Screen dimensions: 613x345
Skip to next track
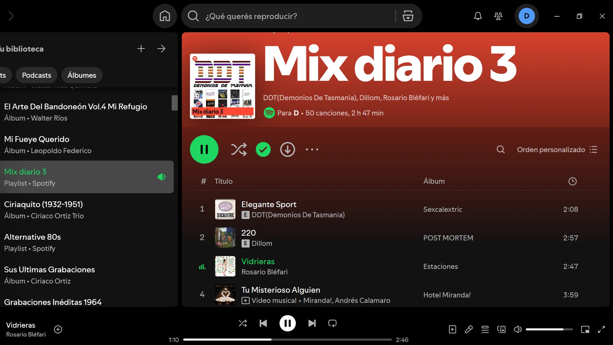(x=312, y=323)
